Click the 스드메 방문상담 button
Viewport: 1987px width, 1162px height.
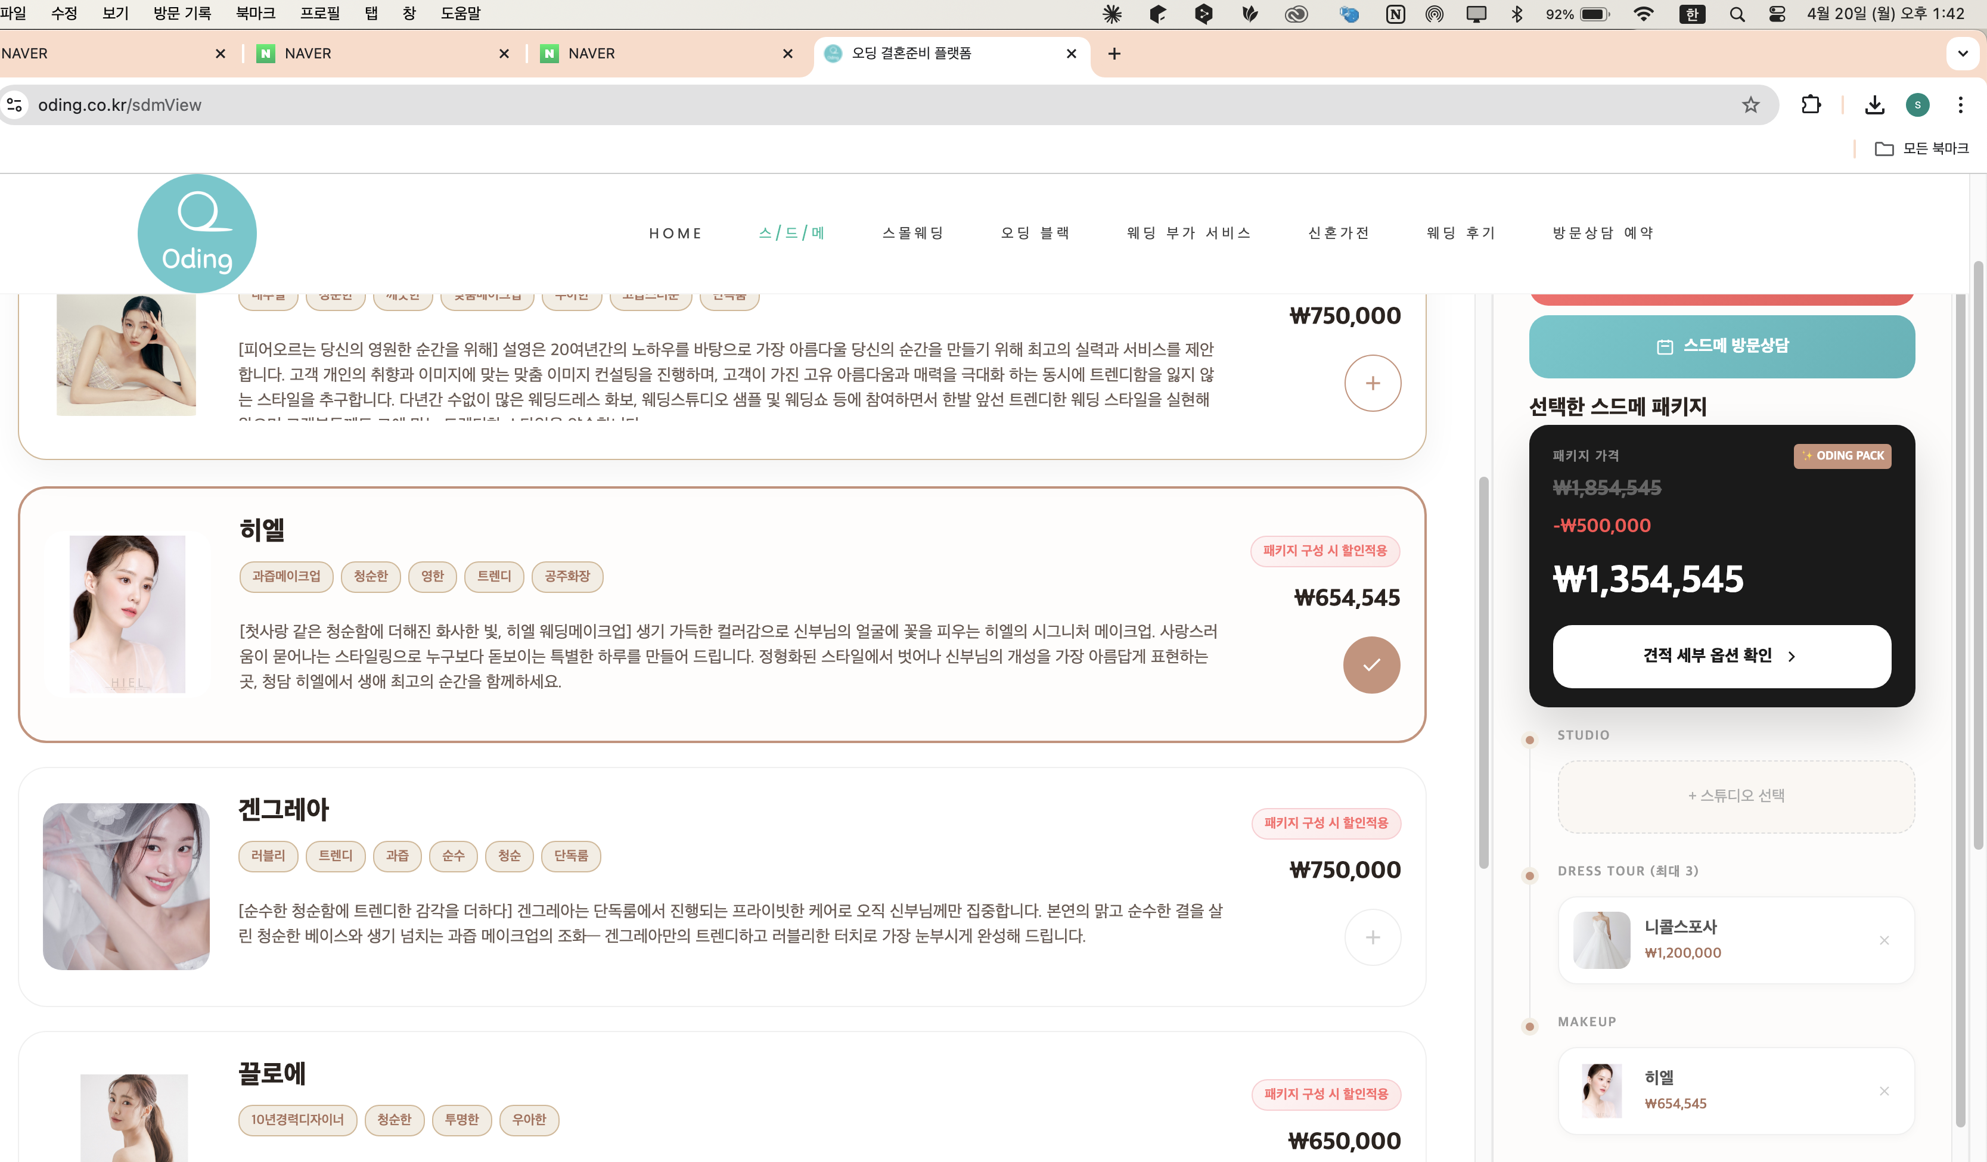(x=1721, y=346)
